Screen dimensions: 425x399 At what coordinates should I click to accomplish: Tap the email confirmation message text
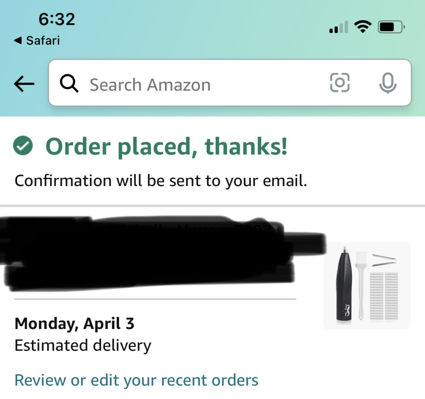click(161, 181)
